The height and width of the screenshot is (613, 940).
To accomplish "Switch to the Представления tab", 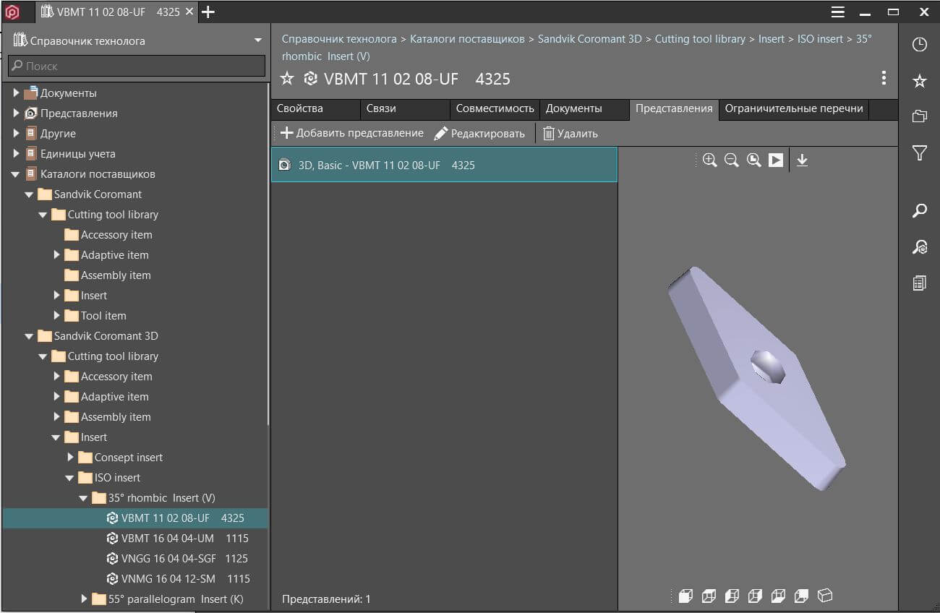I will [x=674, y=109].
